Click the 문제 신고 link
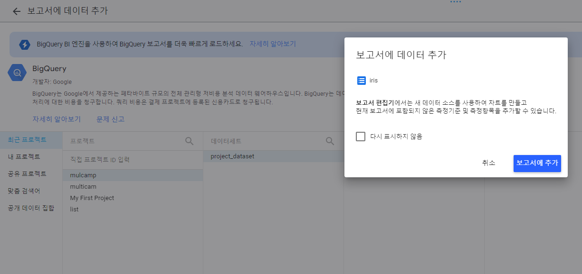The height and width of the screenshot is (274, 582). 110,119
